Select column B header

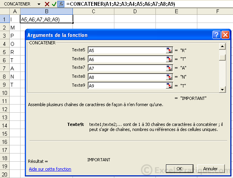pyautogui.click(x=47, y=11)
